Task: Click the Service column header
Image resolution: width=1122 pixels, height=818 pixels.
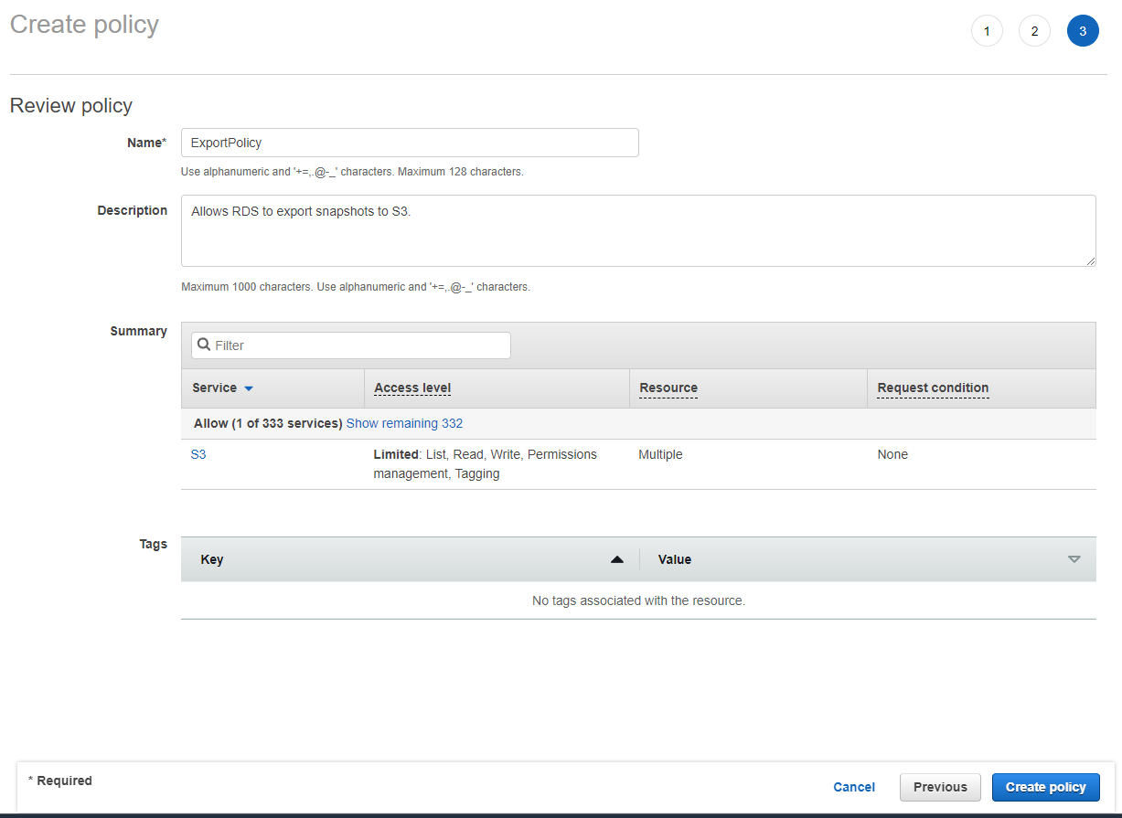Action: 215,388
